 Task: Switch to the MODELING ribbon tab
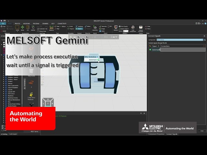(x=27, y=24)
